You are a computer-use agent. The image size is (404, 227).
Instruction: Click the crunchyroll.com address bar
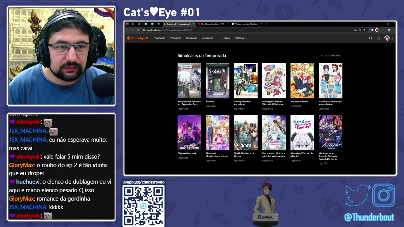(246, 30)
